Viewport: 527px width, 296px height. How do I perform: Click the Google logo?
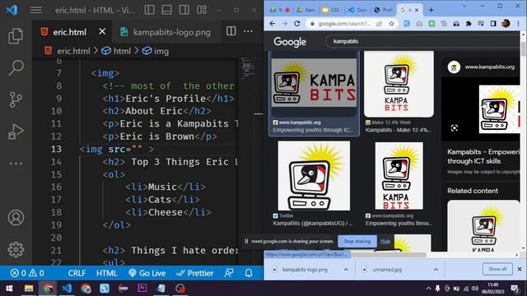tap(290, 42)
